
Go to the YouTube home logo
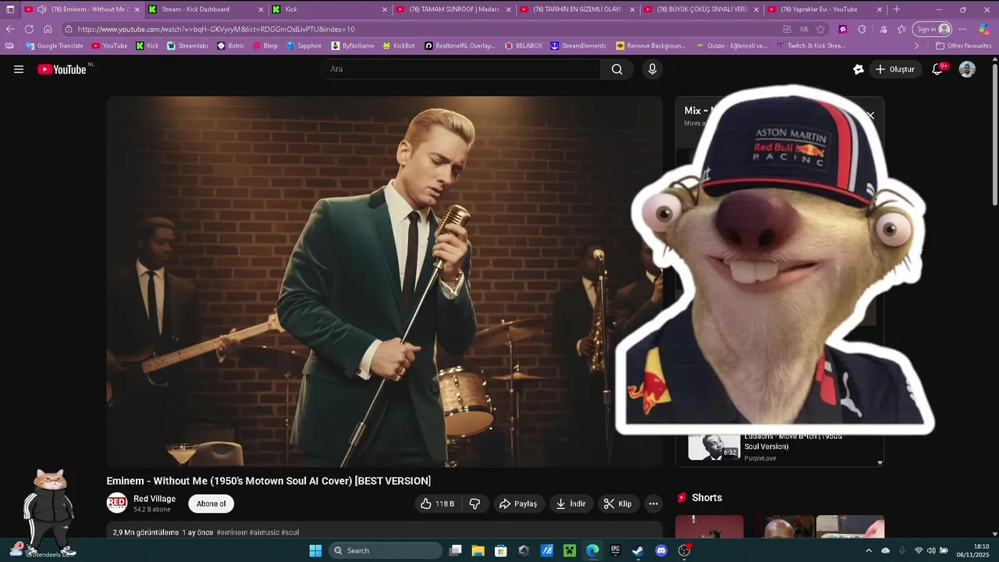[62, 69]
